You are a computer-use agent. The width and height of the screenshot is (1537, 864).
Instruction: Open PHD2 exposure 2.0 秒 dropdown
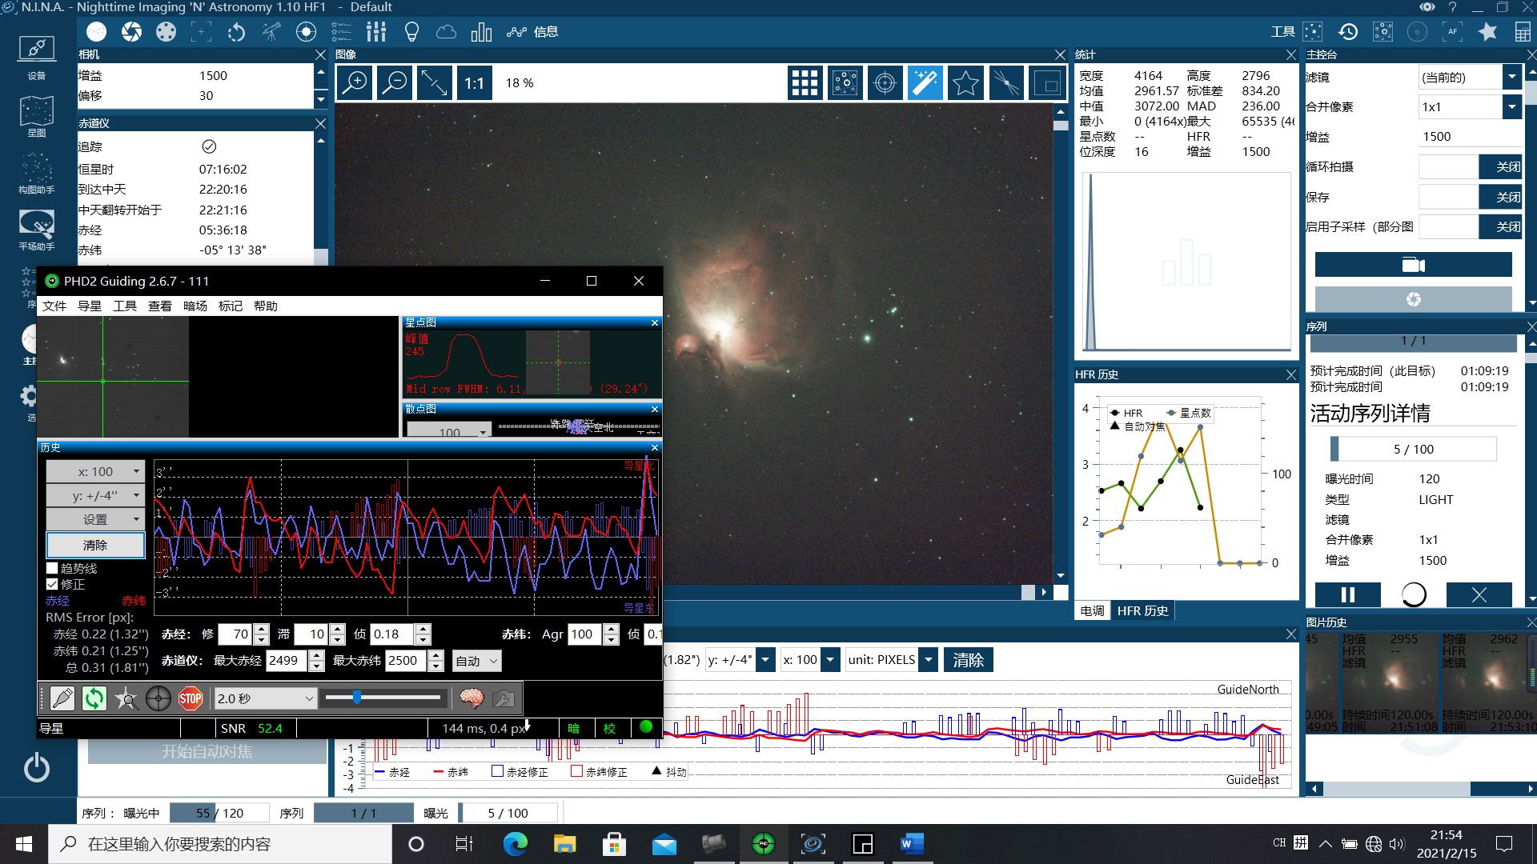tap(266, 698)
